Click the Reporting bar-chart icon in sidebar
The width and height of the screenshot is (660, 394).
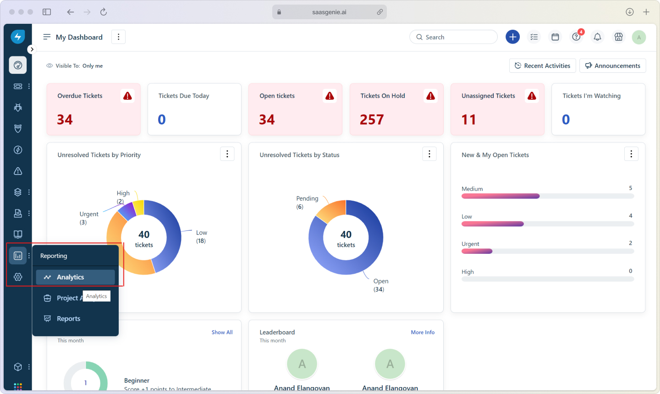17,255
